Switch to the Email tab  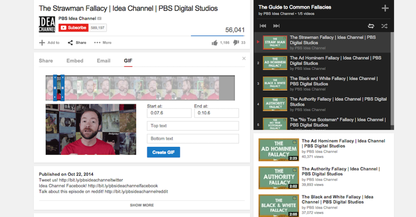coord(104,61)
